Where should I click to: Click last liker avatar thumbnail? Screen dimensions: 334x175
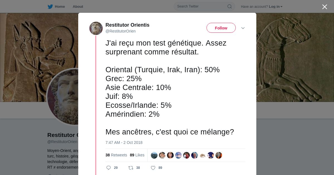[x=219, y=155]
